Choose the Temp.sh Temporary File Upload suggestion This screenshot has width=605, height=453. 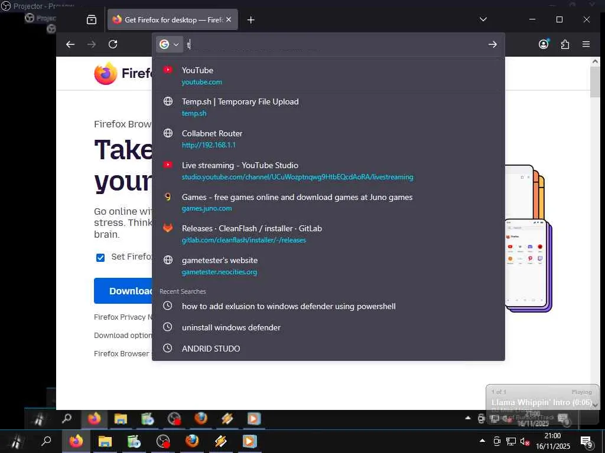point(328,107)
